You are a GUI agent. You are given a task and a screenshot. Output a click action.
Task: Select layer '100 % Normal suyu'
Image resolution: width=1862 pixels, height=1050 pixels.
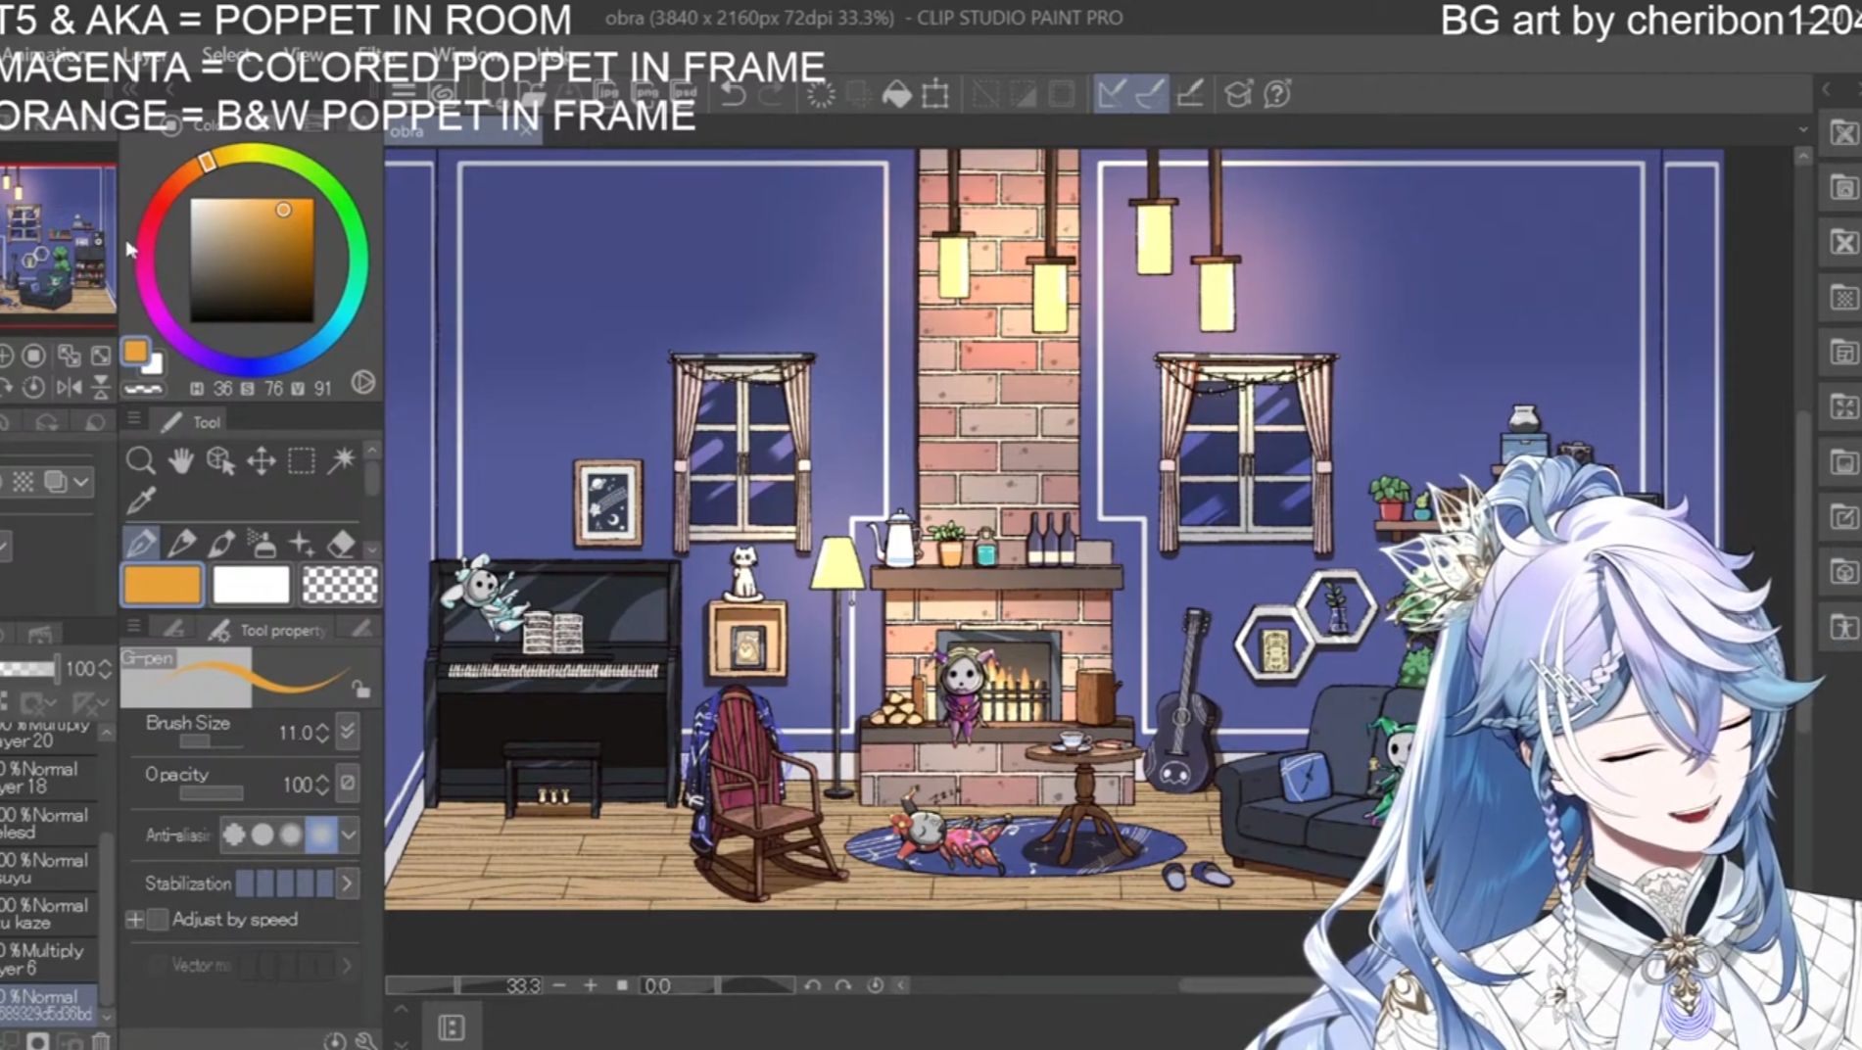click(49, 869)
